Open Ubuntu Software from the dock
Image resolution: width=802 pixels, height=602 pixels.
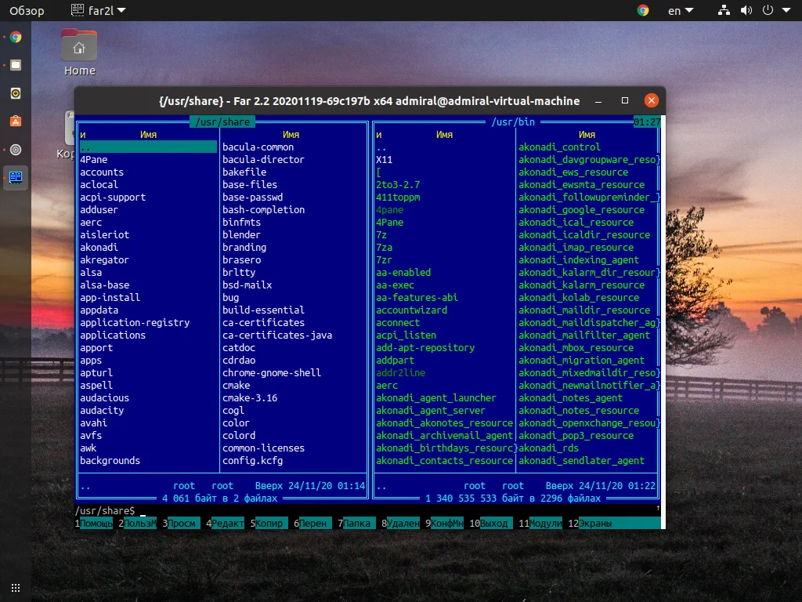15,121
